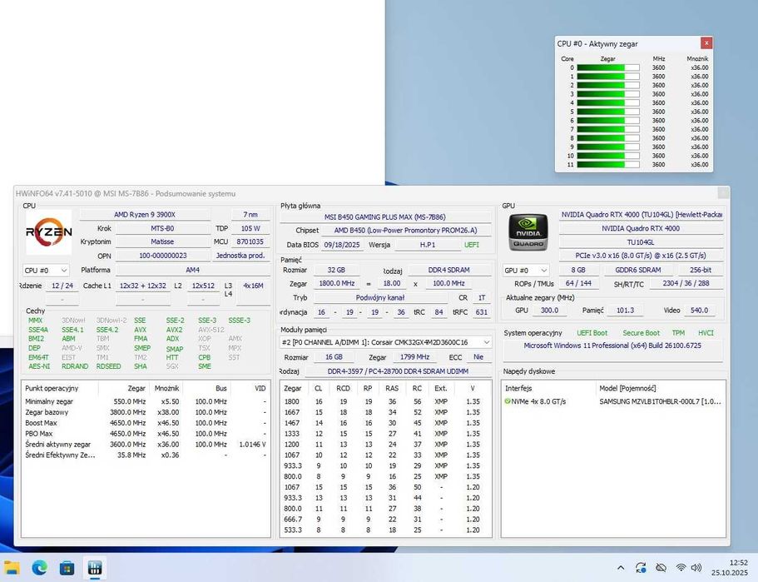Click the Windows 11 Professional build text
758x582 pixels.
coord(612,346)
